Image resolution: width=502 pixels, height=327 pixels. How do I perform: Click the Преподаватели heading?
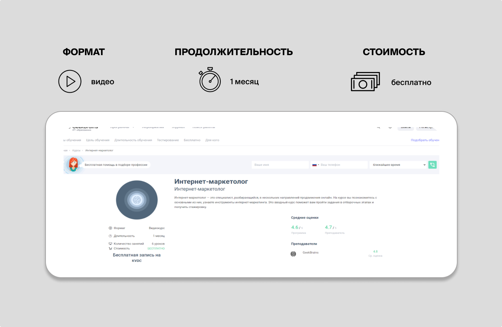coord(304,244)
